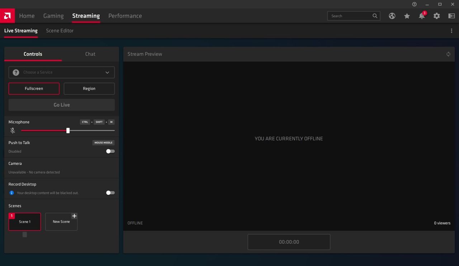459x266 pixels.
Task: Click 'Unavailable - No camera detected' text
Action: [34, 172]
